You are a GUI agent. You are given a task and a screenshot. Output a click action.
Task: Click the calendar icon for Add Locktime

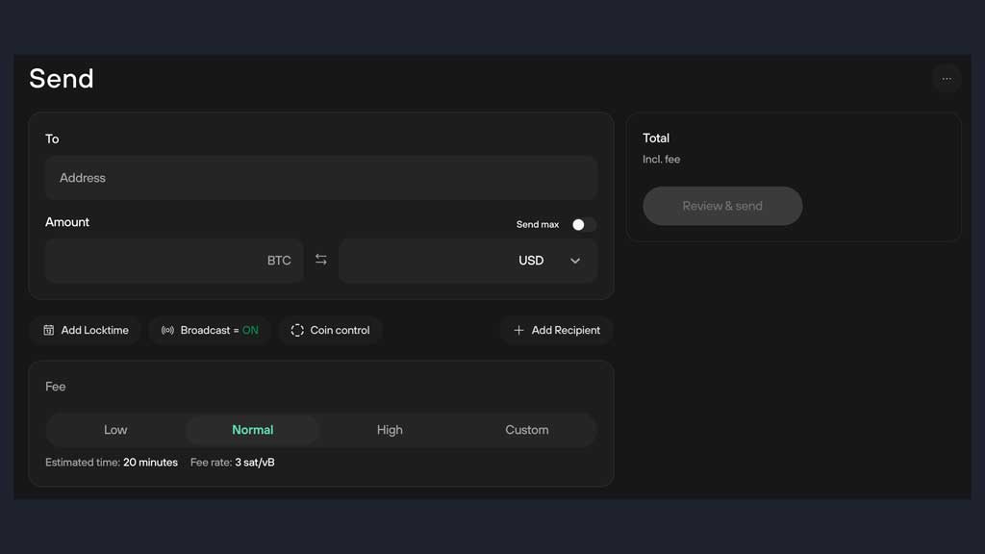pyautogui.click(x=49, y=330)
